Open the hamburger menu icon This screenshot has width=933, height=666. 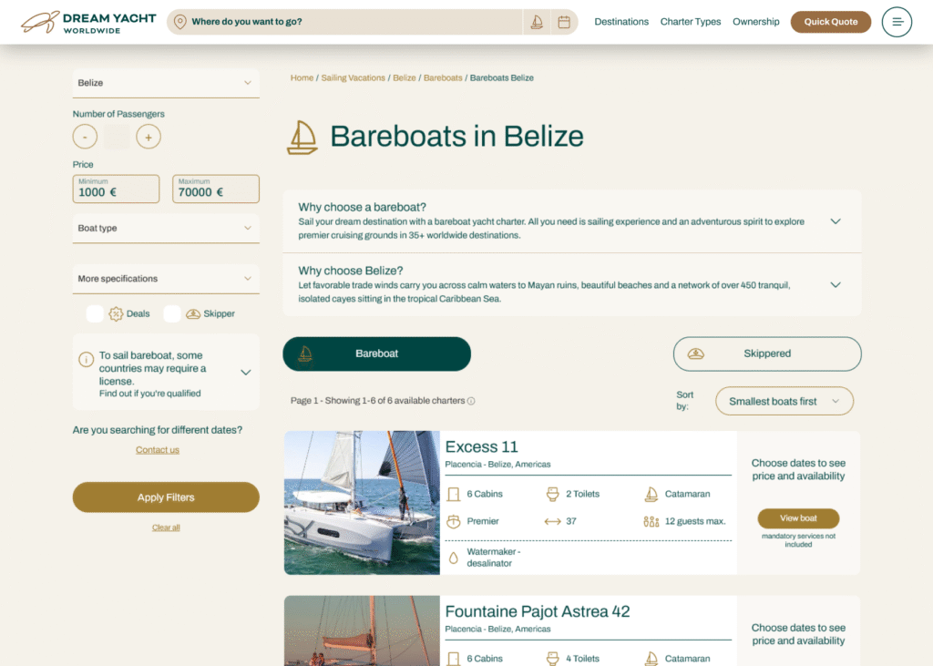pyautogui.click(x=897, y=22)
